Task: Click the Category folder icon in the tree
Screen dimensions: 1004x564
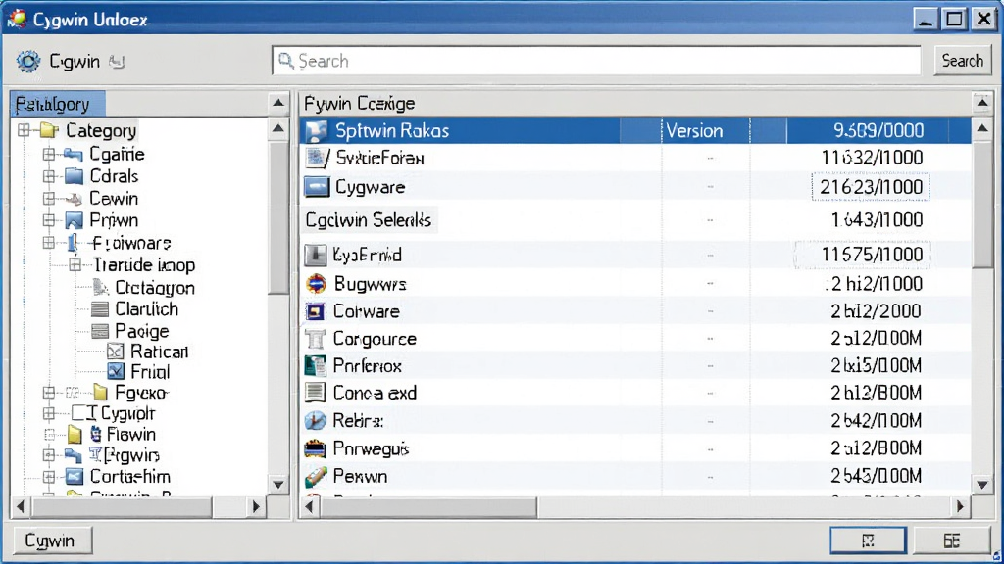Action: 49,130
